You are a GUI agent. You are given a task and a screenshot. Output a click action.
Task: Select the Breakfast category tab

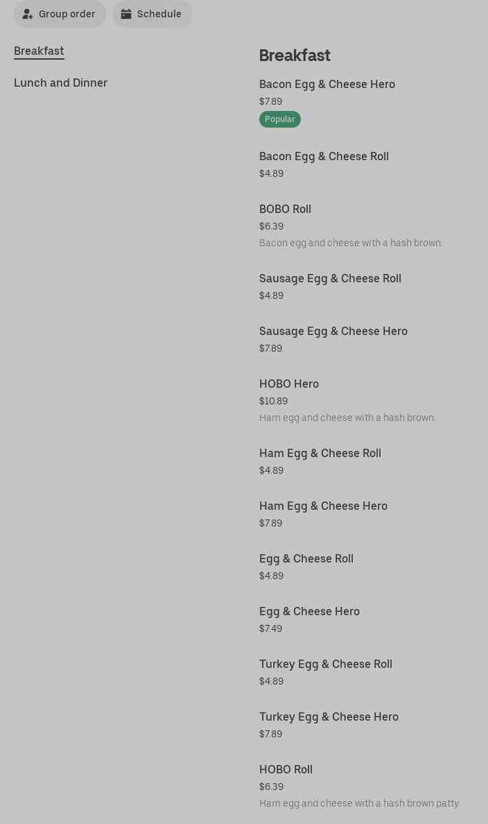tap(39, 51)
